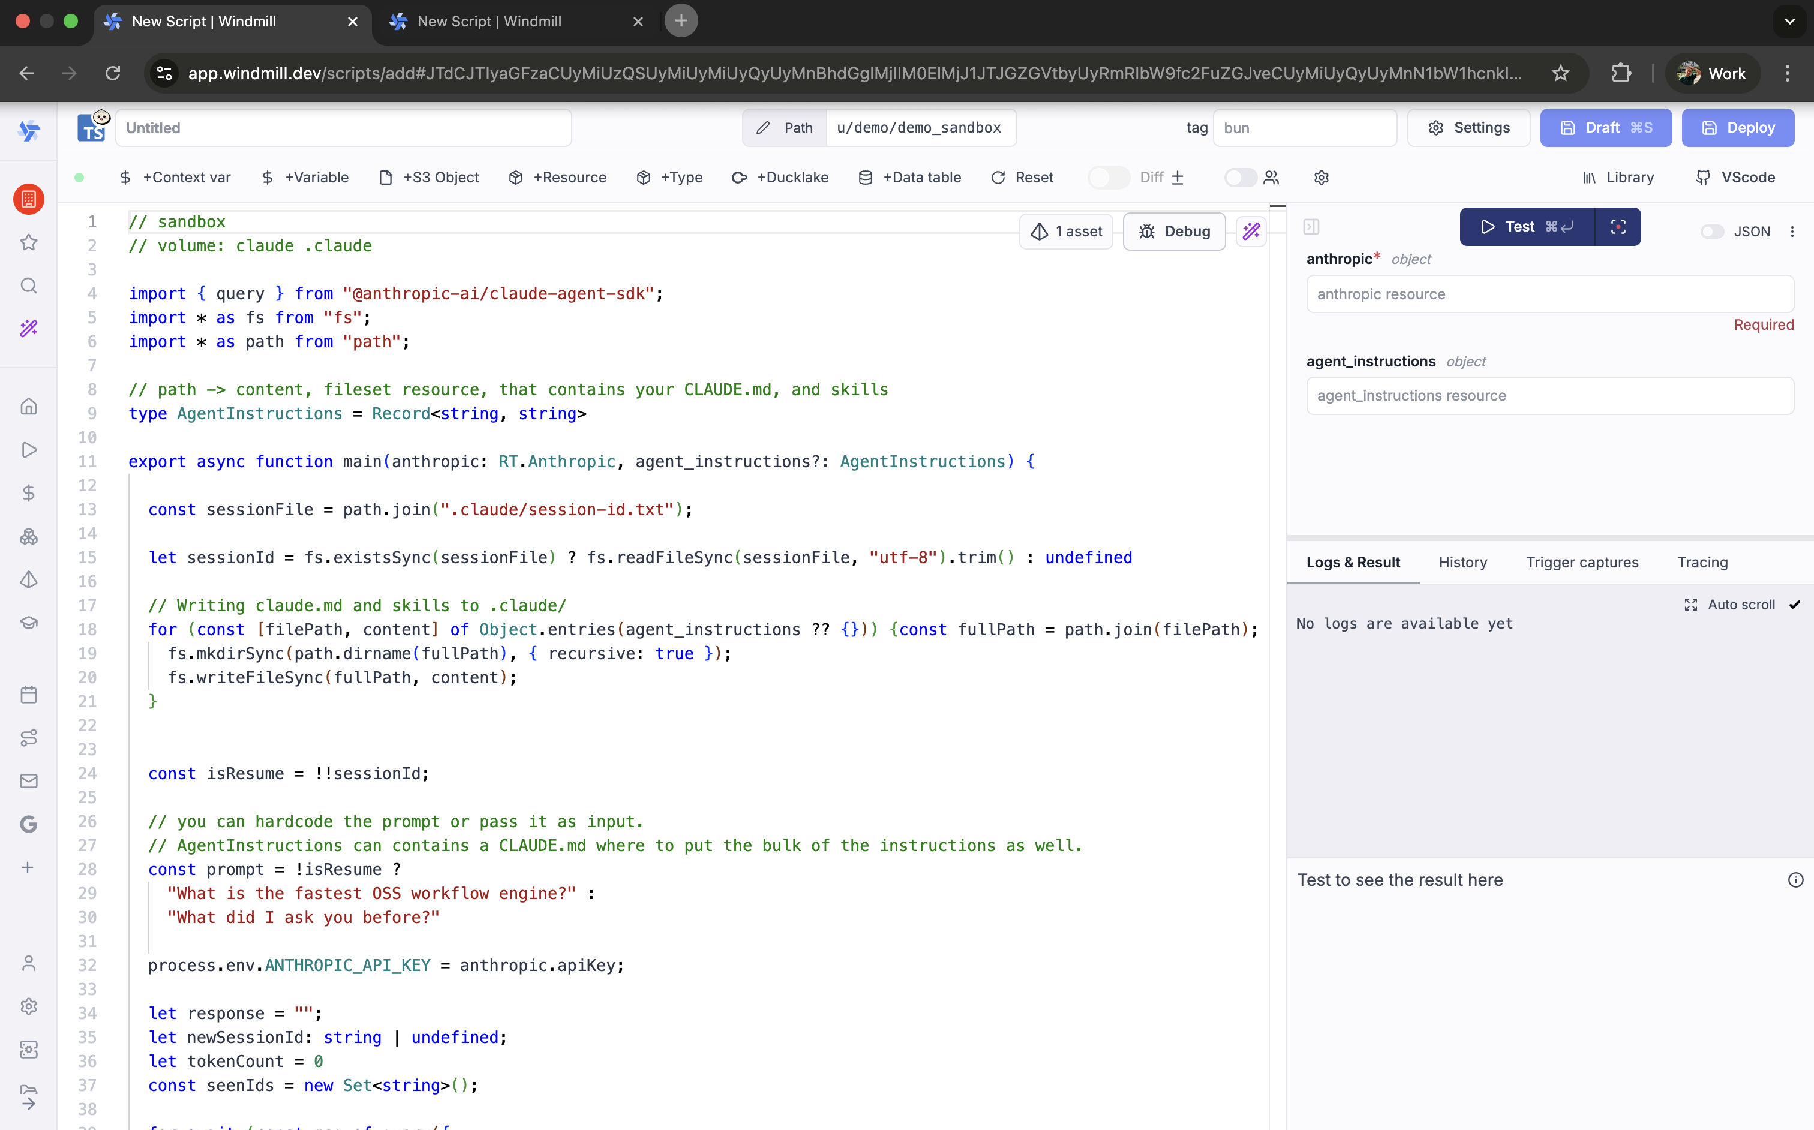
Task: Click the purple AI wand in editor
Action: click(x=1251, y=232)
